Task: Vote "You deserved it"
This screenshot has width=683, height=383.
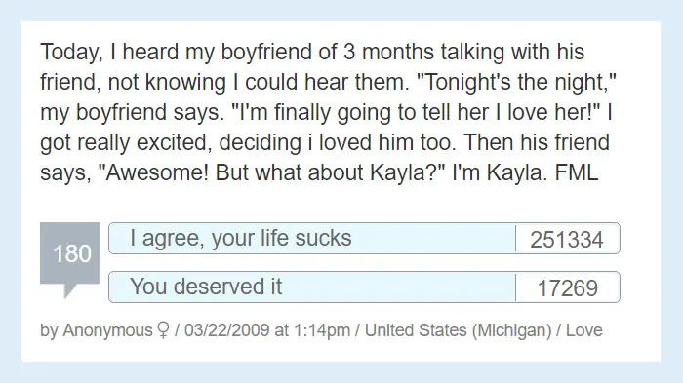Action: (312, 287)
